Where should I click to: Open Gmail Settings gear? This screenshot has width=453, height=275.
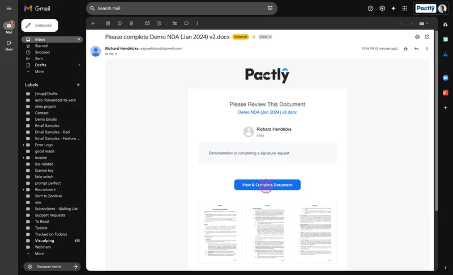(x=382, y=9)
